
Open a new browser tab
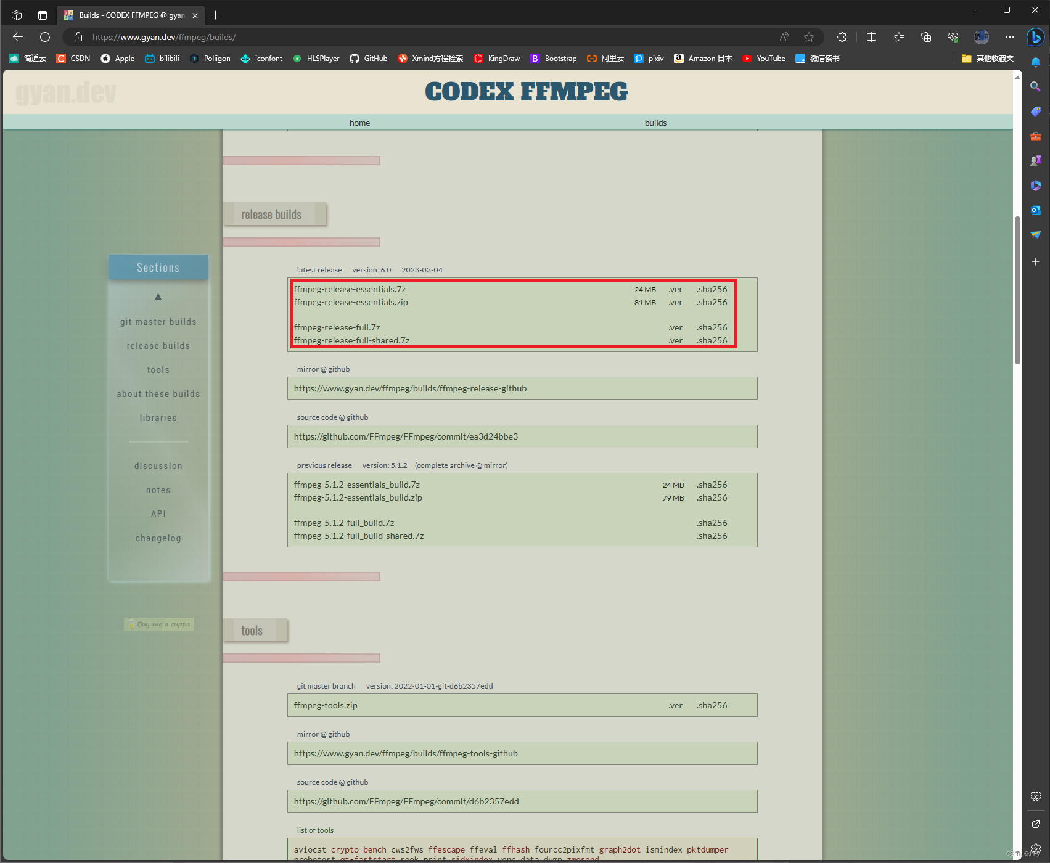pyautogui.click(x=215, y=15)
